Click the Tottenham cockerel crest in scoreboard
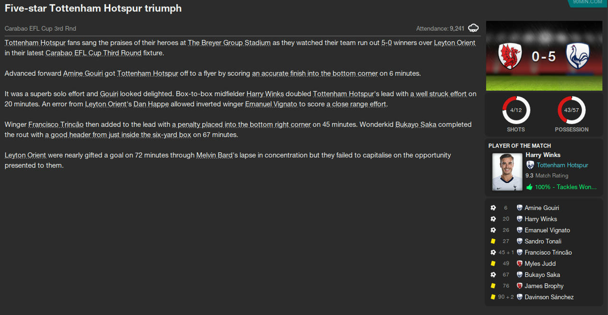The width and height of the screenshot is (608, 315). click(x=578, y=56)
